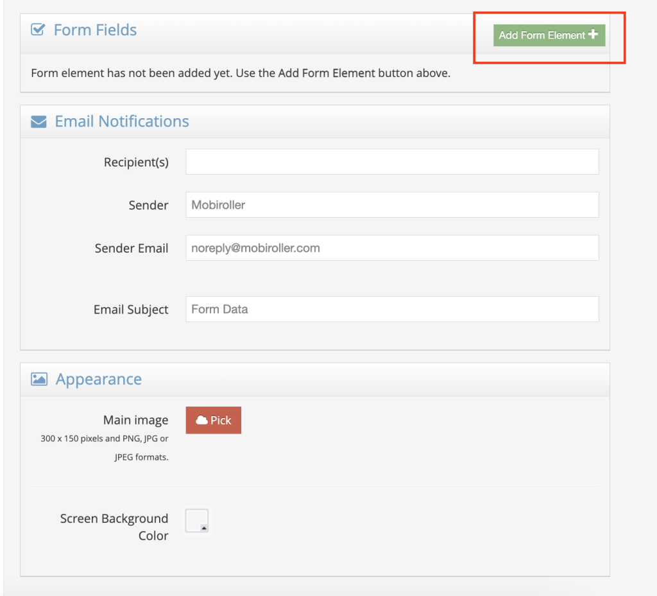The height and width of the screenshot is (596, 657).
Task: Click the Recipient(s) field label
Action: (x=136, y=162)
